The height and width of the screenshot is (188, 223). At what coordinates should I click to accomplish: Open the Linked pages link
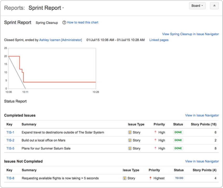159,40
